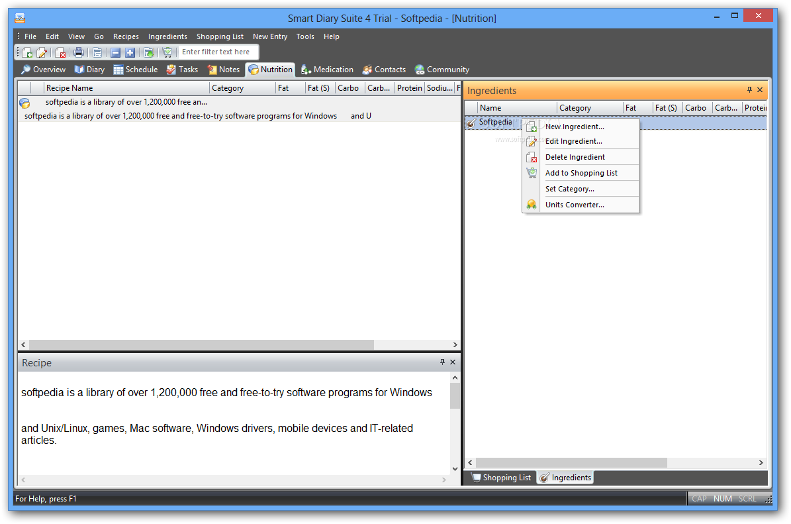Screen dimensions: 791x524
Task: Click the expand (plus) toolbar icon
Action: click(x=130, y=52)
